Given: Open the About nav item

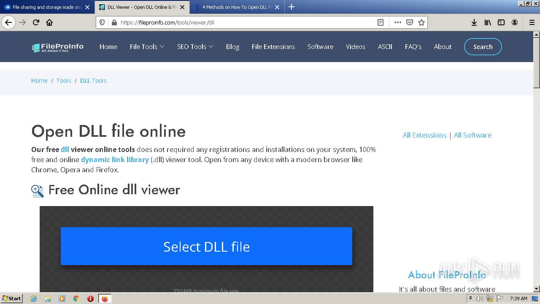Looking at the screenshot, I should pos(443,46).
